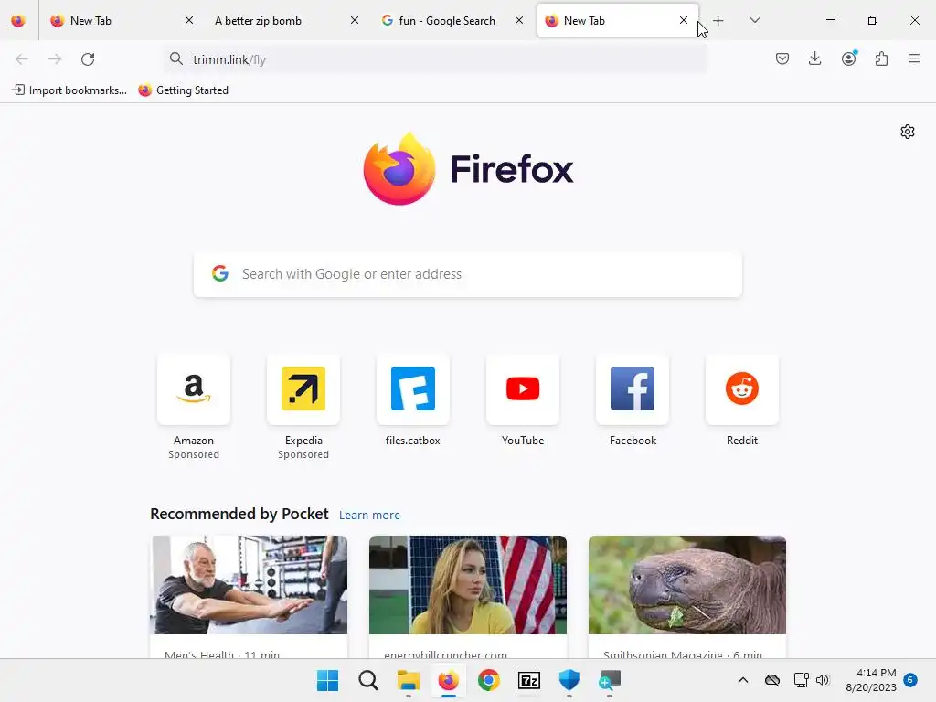Click the search magnifier in the address bar

click(176, 58)
